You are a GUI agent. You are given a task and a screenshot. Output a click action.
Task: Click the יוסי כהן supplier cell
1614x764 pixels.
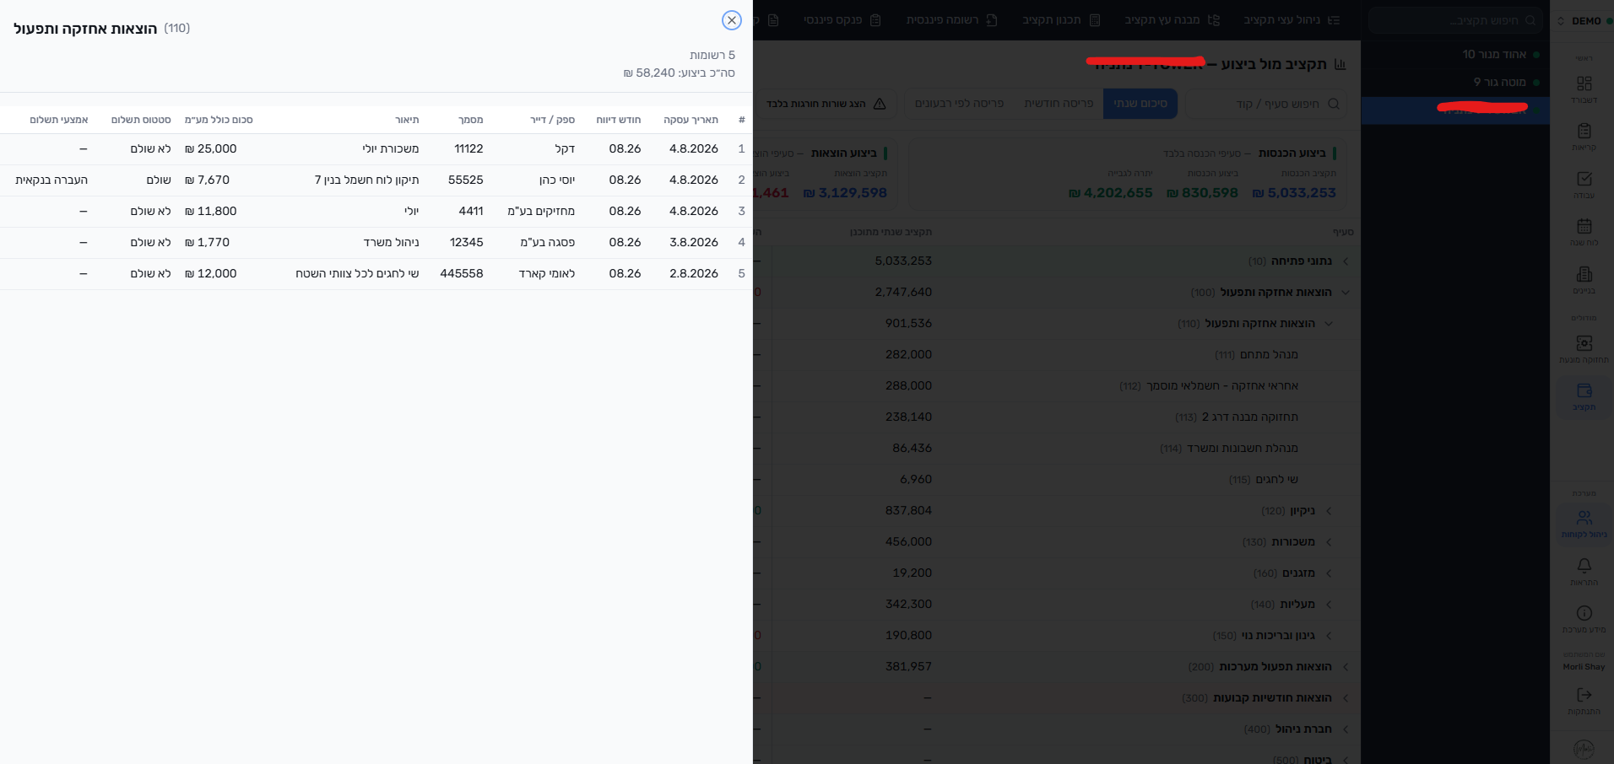pyautogui.click(x=557, y=180)
